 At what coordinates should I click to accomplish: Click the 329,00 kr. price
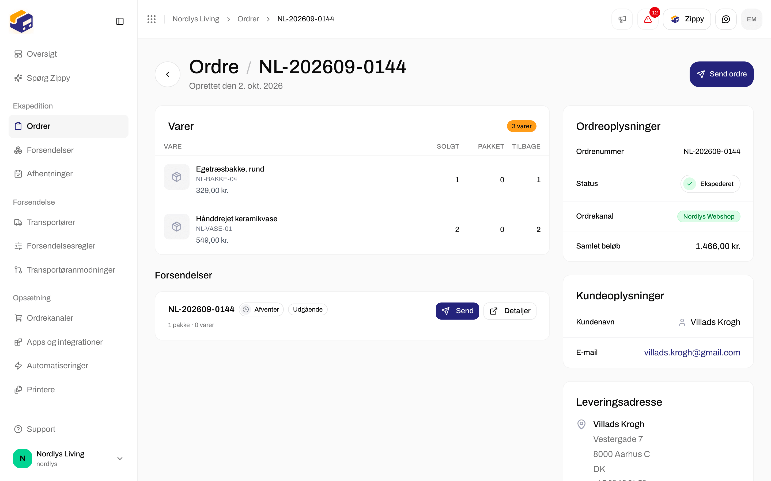212,191
